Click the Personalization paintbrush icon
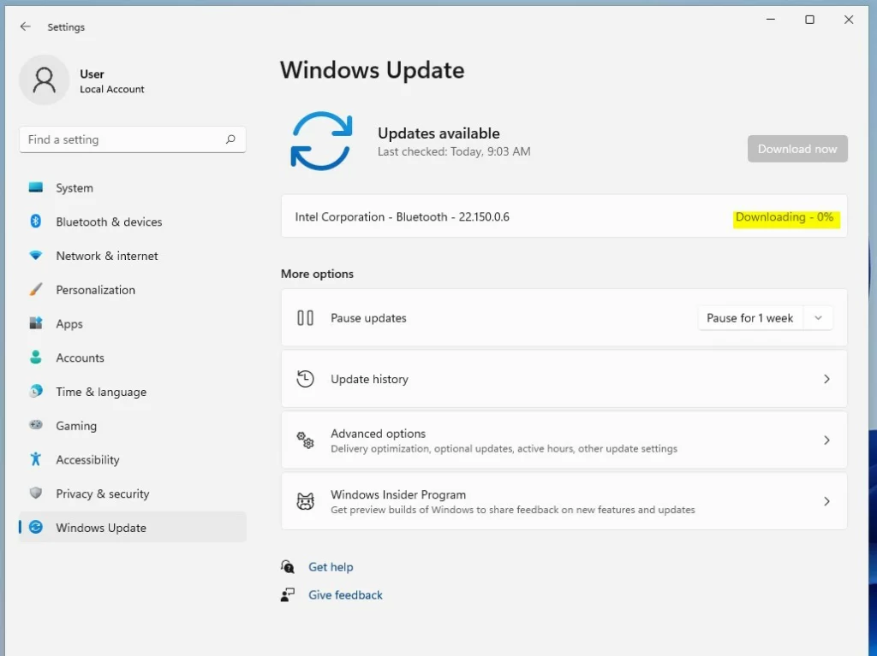 coord(36,289)
